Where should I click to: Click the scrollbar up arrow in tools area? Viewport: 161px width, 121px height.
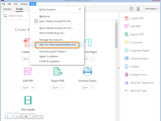click(116, 22)
